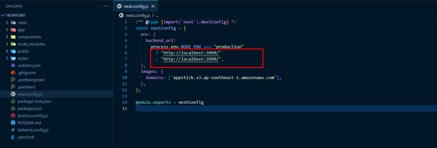Image resolution: width=437 pixels, height=148 pixels.
Task: Click the components folder icon
Action: pyautogui.click(x=13, y=37)
